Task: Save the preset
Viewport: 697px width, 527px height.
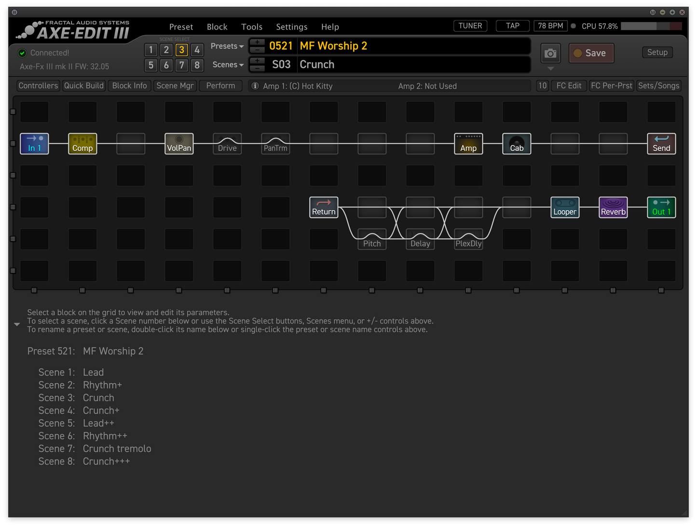Action: [x=591, y=53]
